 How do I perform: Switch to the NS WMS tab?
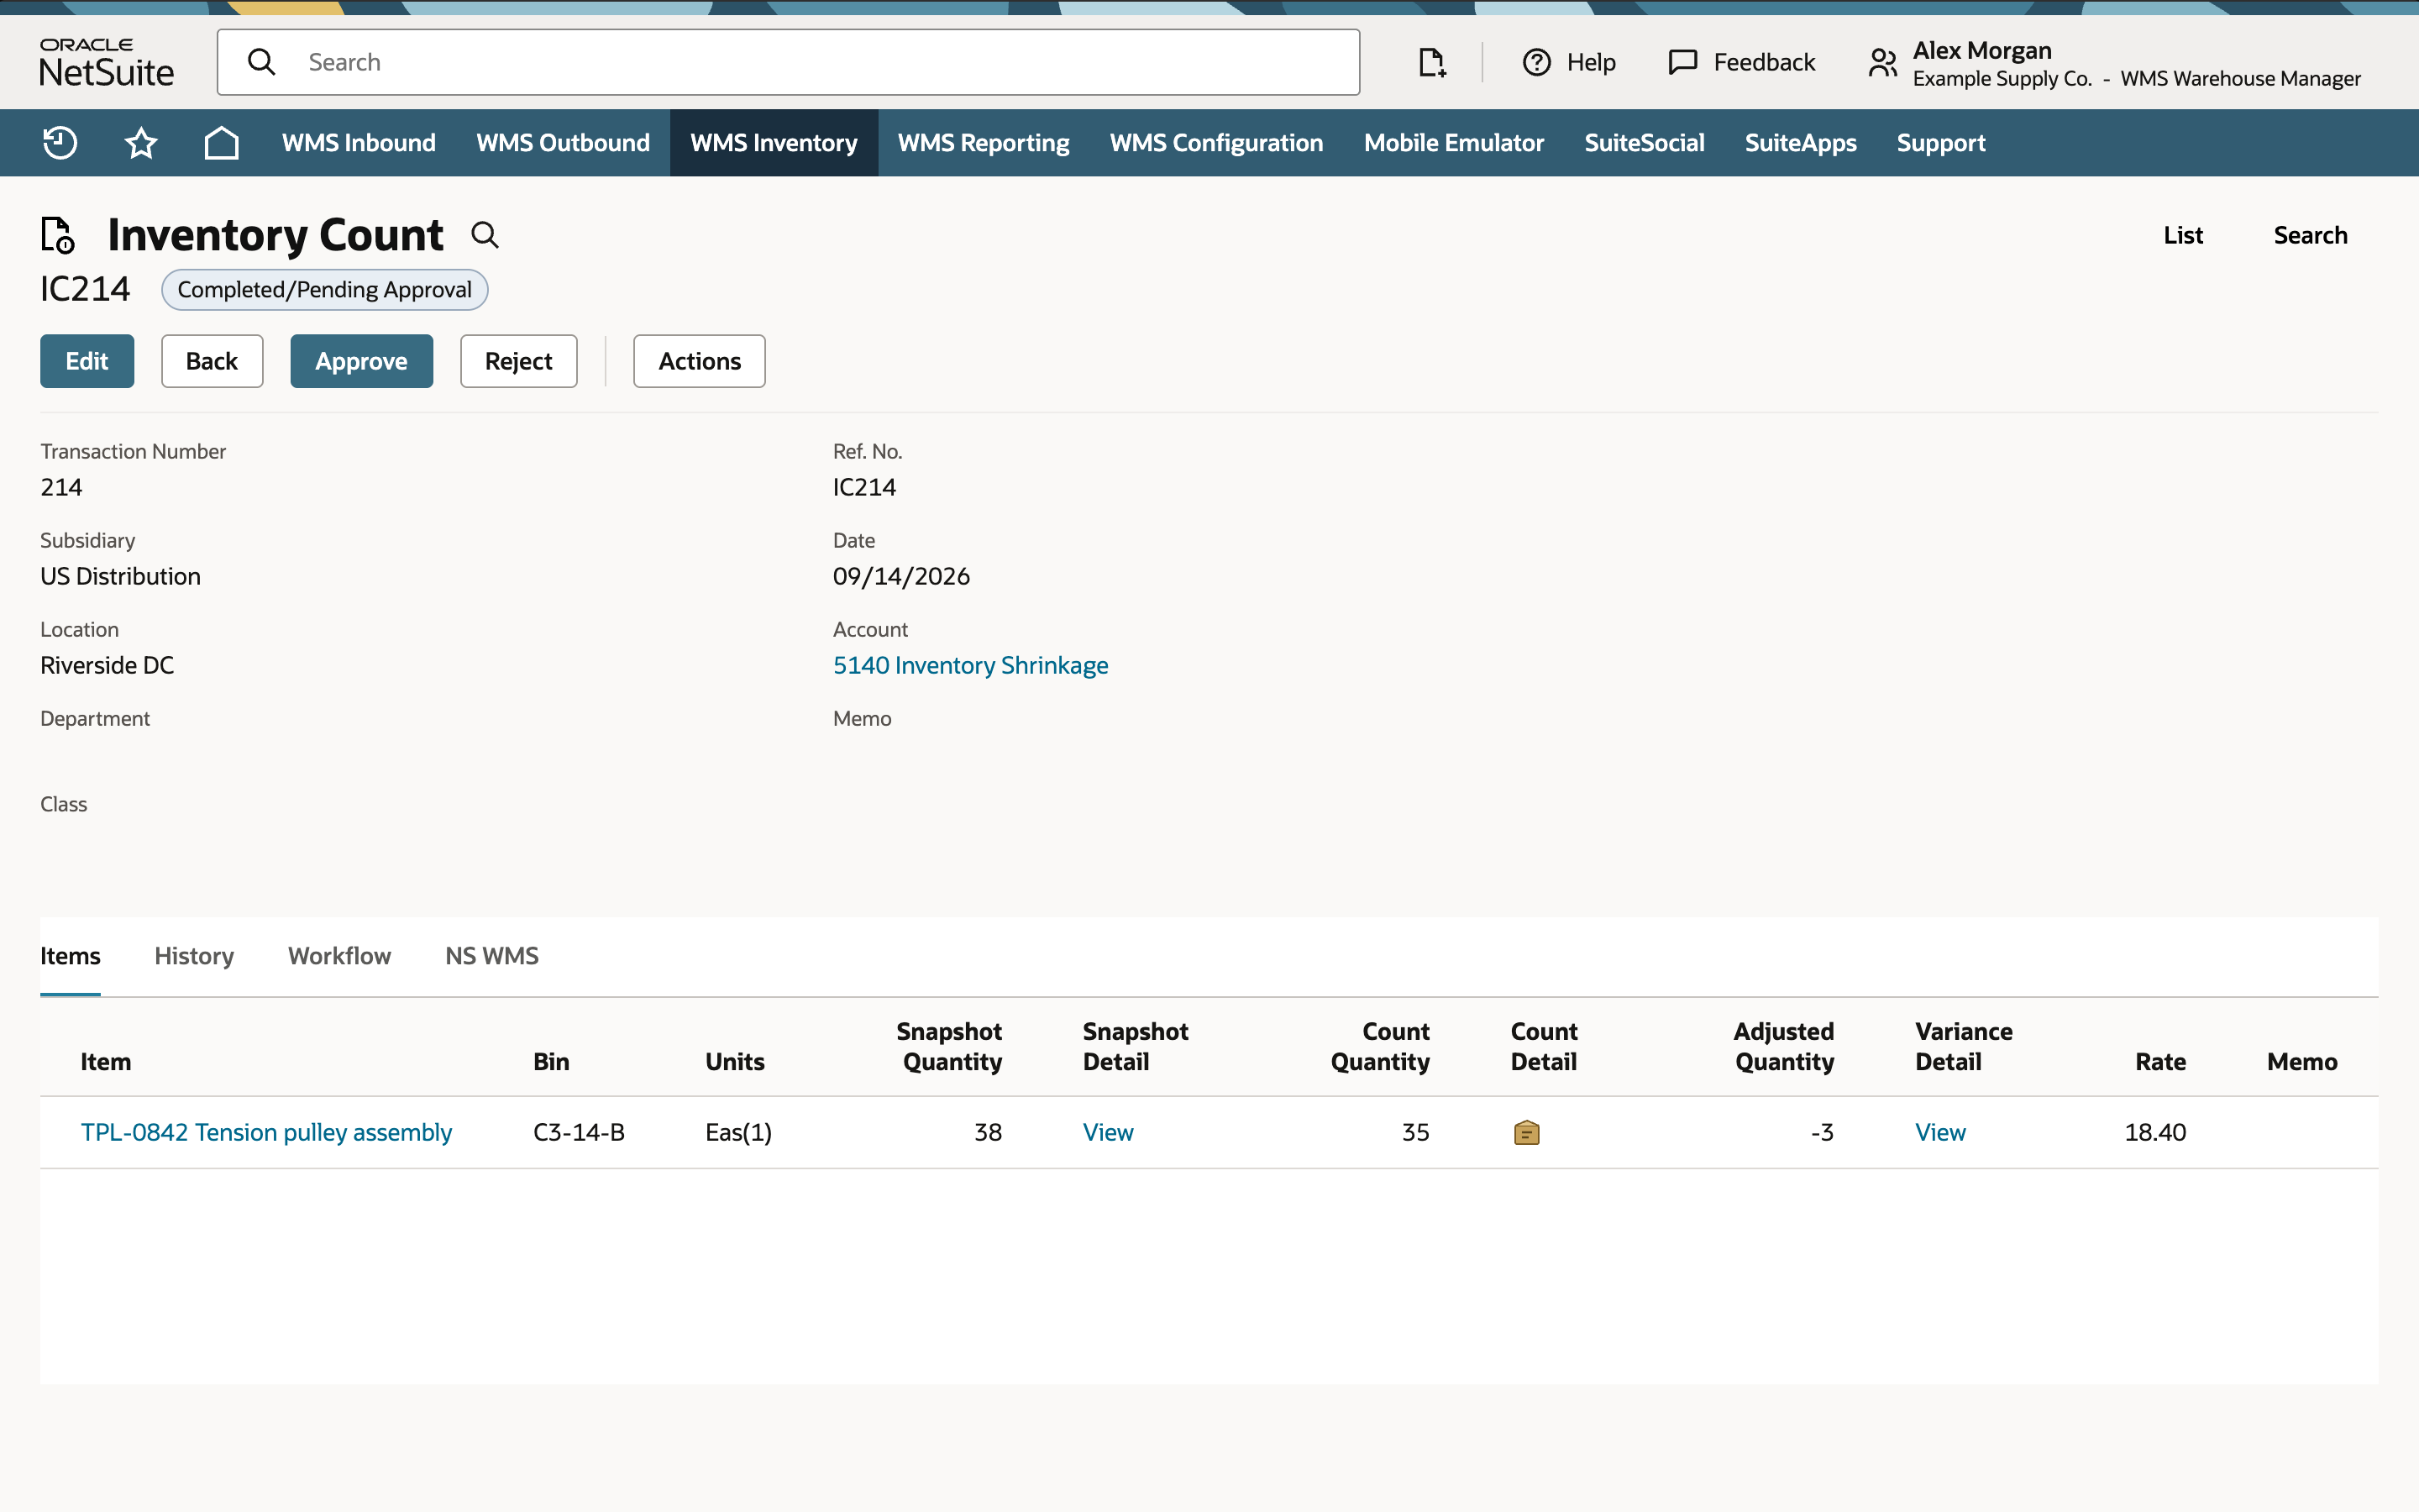pos(492,956)
